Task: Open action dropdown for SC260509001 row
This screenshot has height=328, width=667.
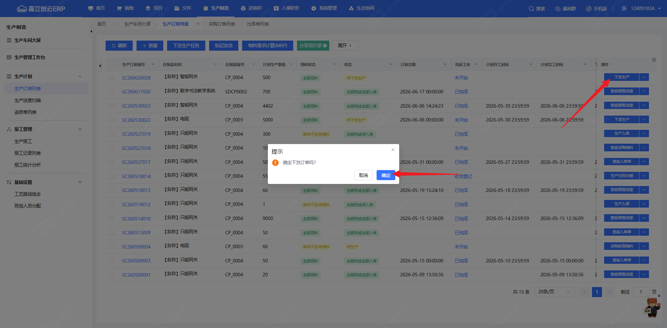Action: pyautogui.click(x=644, y=274)
